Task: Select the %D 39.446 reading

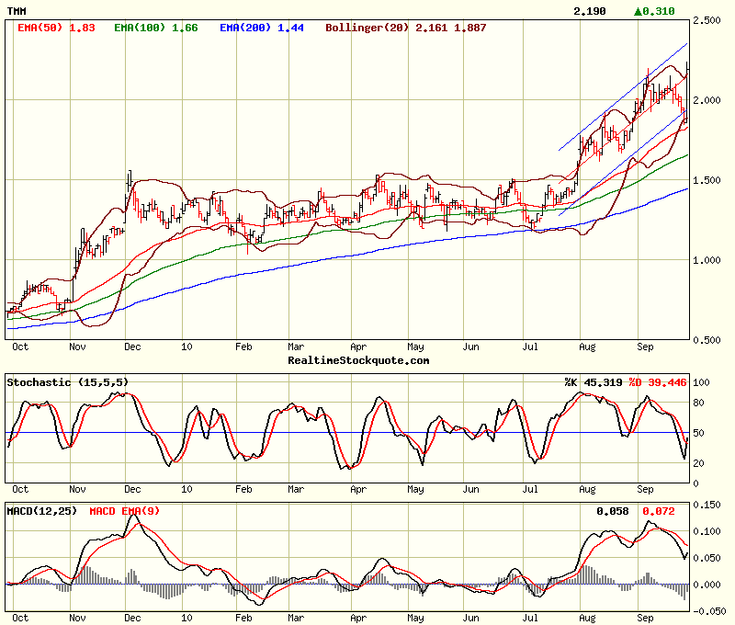Action: (658, 382)
